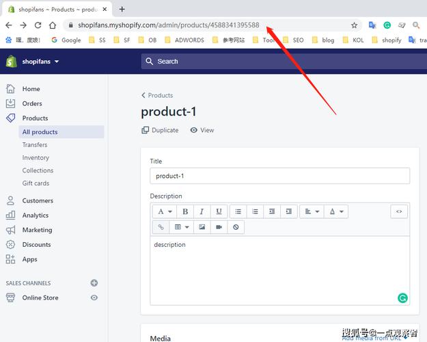This screenshot has height=342, width=427.
Task: Insert a video into the description
Action: click(219, 227)
